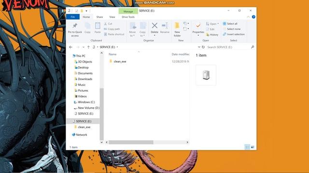Go up one folder level
The image size is (309, 173).
click(88, 47)
